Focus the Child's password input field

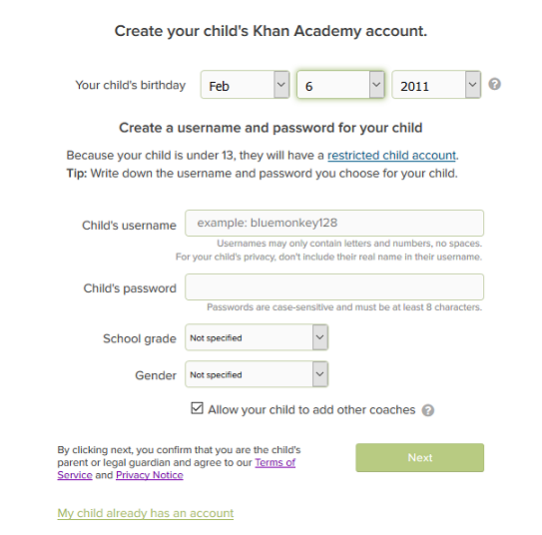coord(334,286)
